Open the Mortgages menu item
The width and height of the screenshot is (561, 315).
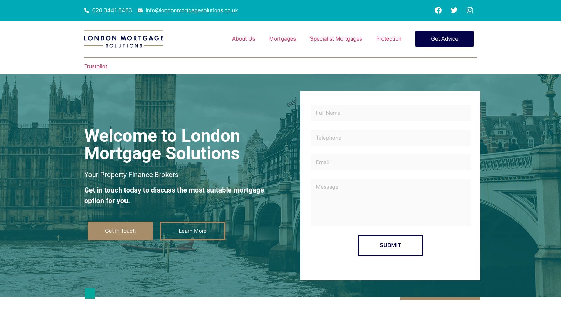point(283,39)
